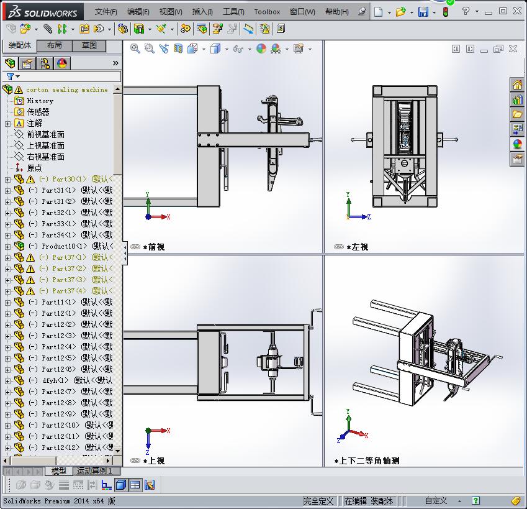Screen dimensions: 527x509
Task: Click 自定义 units in status bar
Action: (436, 501)
